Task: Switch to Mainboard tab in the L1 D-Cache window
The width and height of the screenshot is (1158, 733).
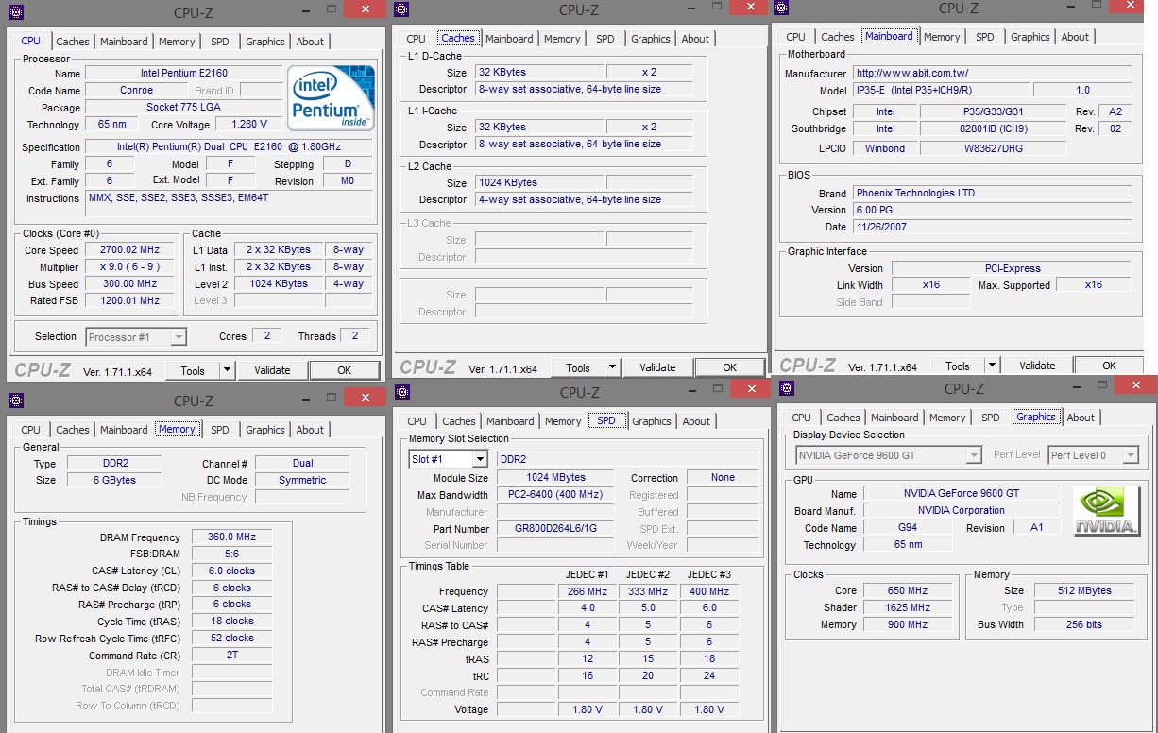Action: [509, 39]
